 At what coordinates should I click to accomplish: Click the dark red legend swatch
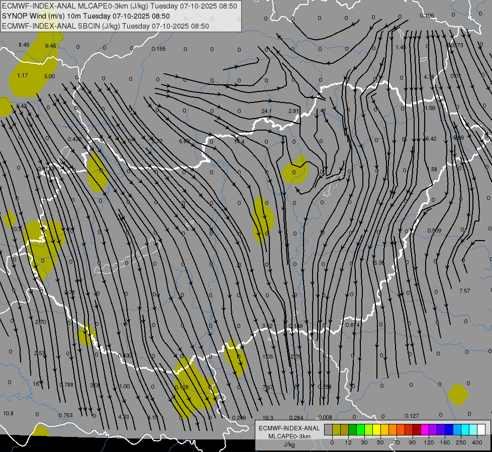point(417,429)
